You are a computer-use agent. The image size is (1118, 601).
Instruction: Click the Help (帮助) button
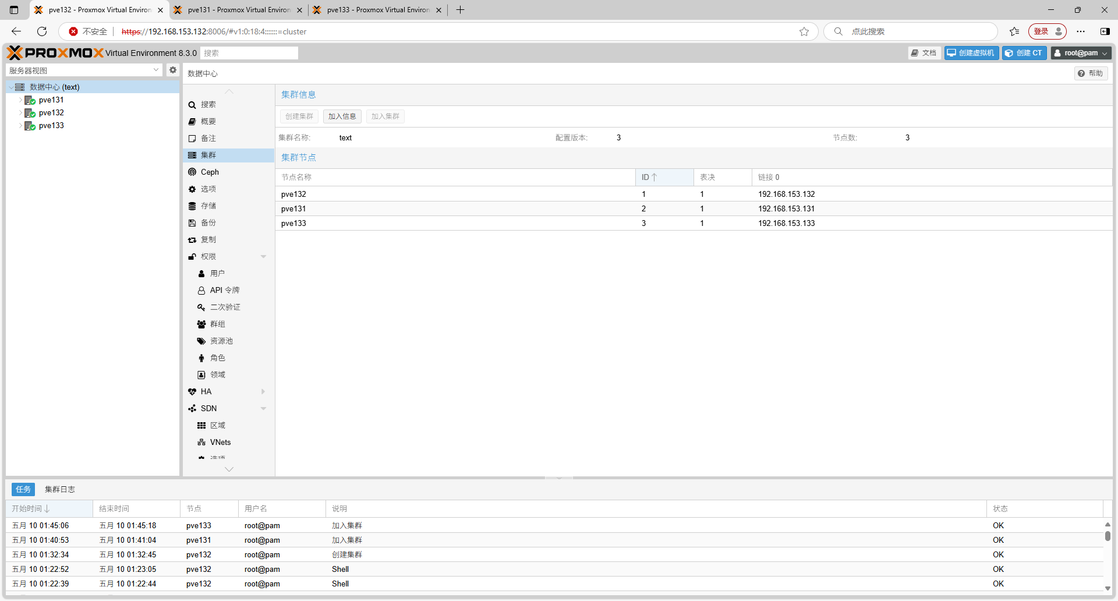1091,73
